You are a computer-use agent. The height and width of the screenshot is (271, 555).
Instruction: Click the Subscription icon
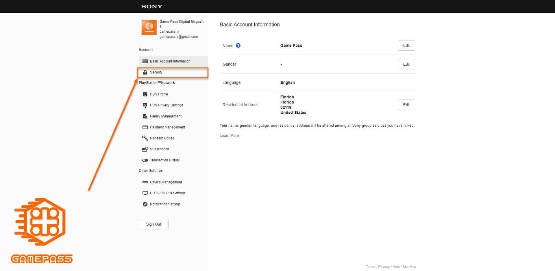pos(145,149)
